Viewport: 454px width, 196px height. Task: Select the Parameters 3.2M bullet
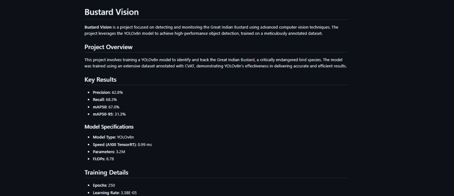tap(109, 152)
